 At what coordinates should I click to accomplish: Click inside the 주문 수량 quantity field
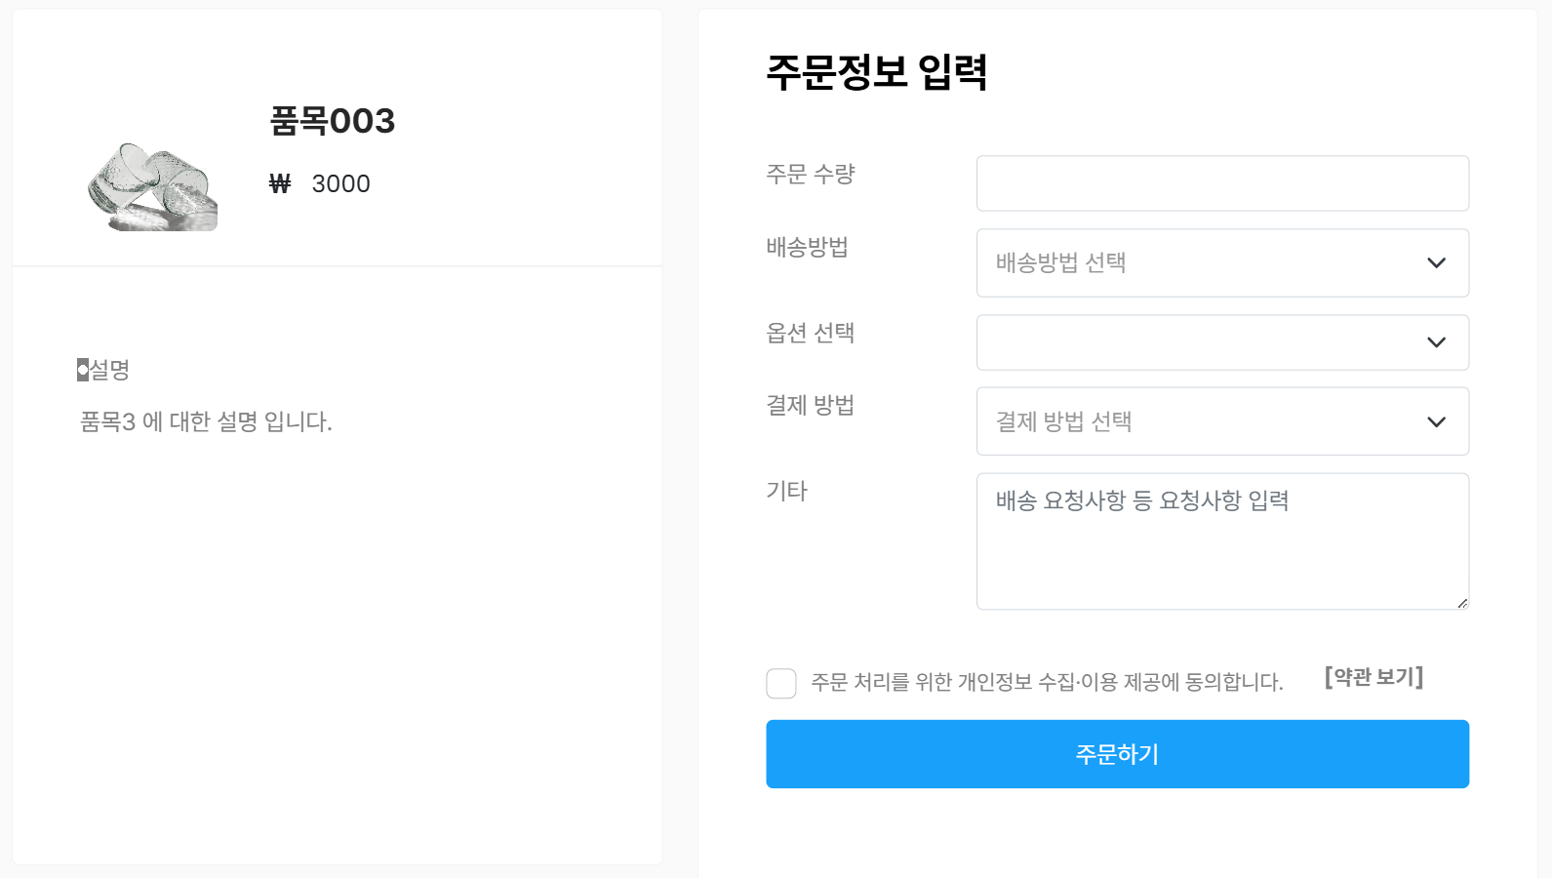(x=1221, y=182)
